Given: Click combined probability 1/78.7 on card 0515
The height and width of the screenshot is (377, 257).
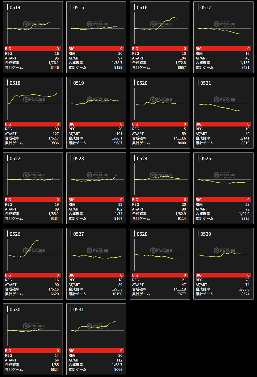Looking at the screenshot, I should click(117, 63).
